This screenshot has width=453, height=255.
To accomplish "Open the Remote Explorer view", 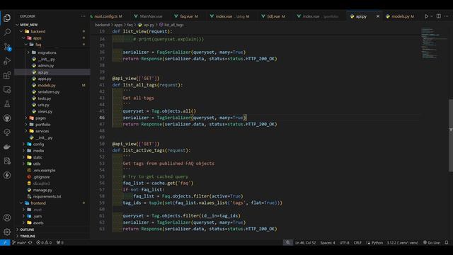I will [7, 90].
